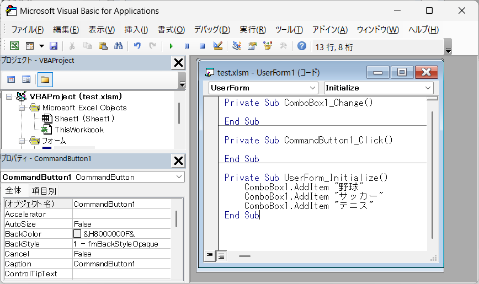This screenshot has width=479, height=284.
Task: Open the ファイル(F) menu
Action: (28, 30)
